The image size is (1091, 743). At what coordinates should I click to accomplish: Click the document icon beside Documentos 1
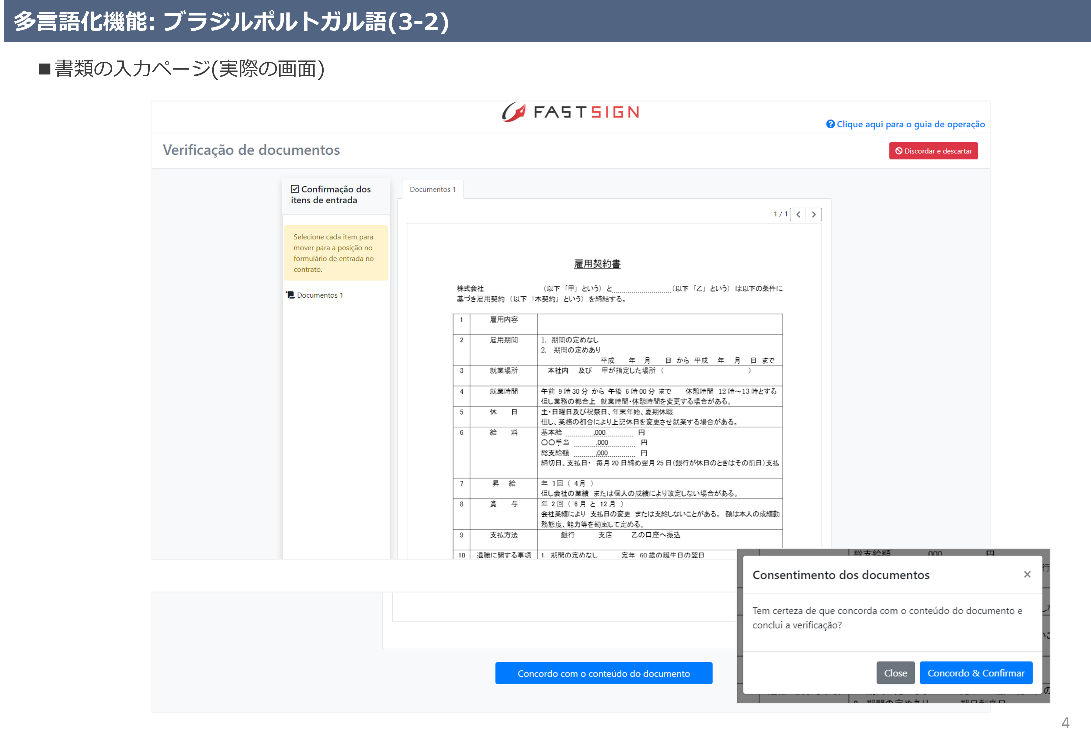[290, 295]
